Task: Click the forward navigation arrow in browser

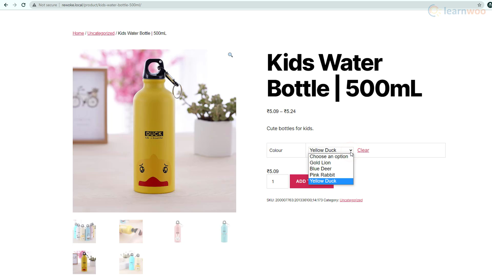Action: pos(15,5)
